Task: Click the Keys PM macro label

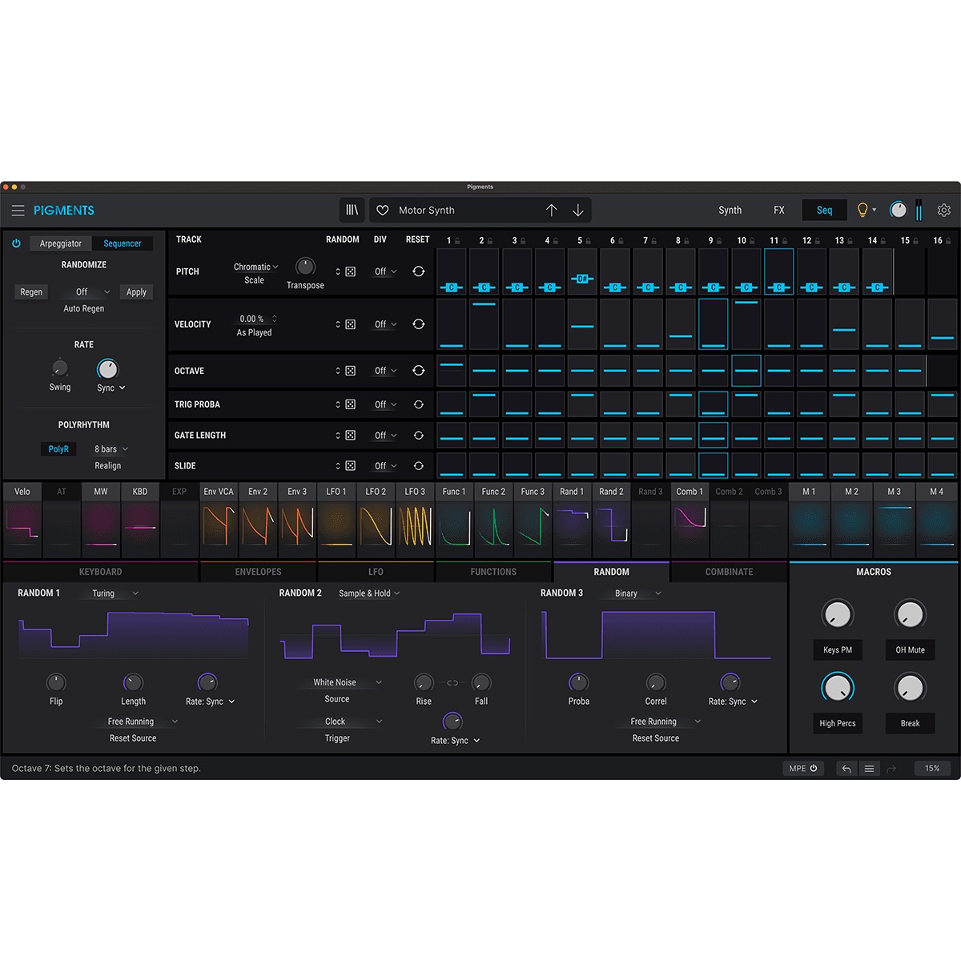Action: click(x=838, y=650)
